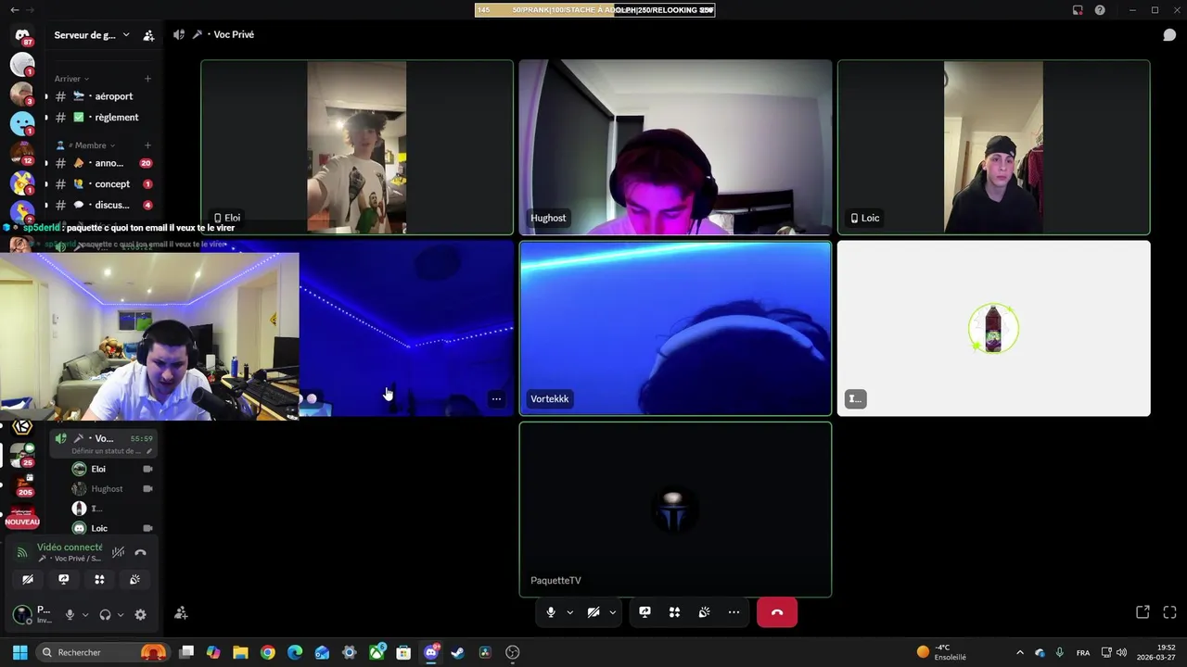Open input device arrow in user panel

click(85, 614)
